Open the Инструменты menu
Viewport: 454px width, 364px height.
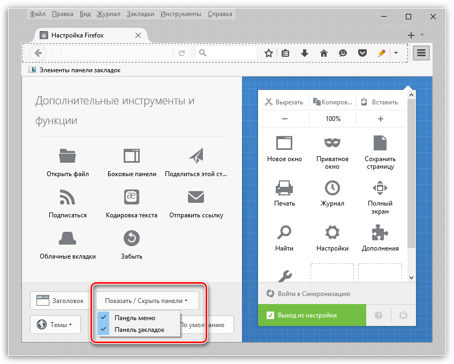(181, 13)
